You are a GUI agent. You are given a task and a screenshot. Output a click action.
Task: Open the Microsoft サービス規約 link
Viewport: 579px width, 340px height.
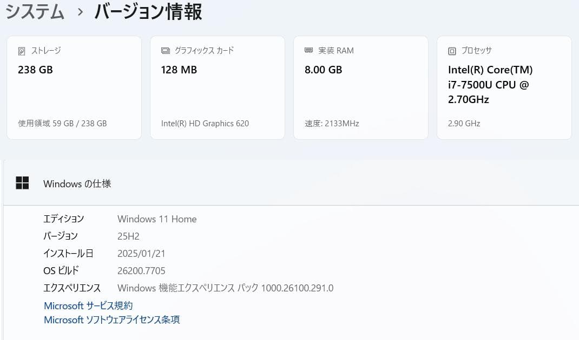[x=88, y=305]
